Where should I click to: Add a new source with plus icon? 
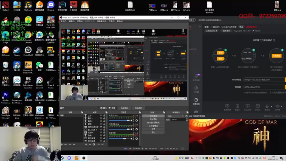pyautogui.click(x=86, y=145)
